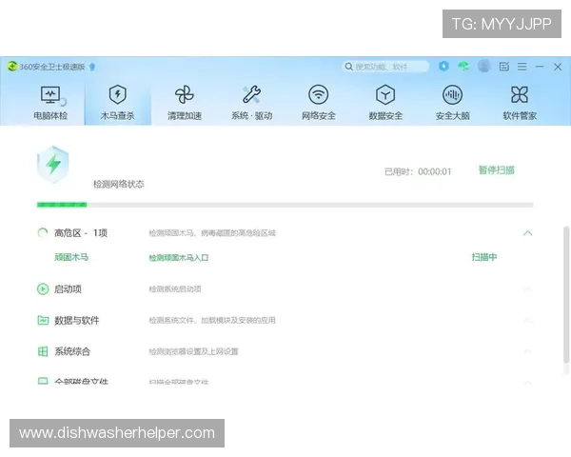
Task: Expand the 系统综合 section chevron
Action: (x=527, y=352)
